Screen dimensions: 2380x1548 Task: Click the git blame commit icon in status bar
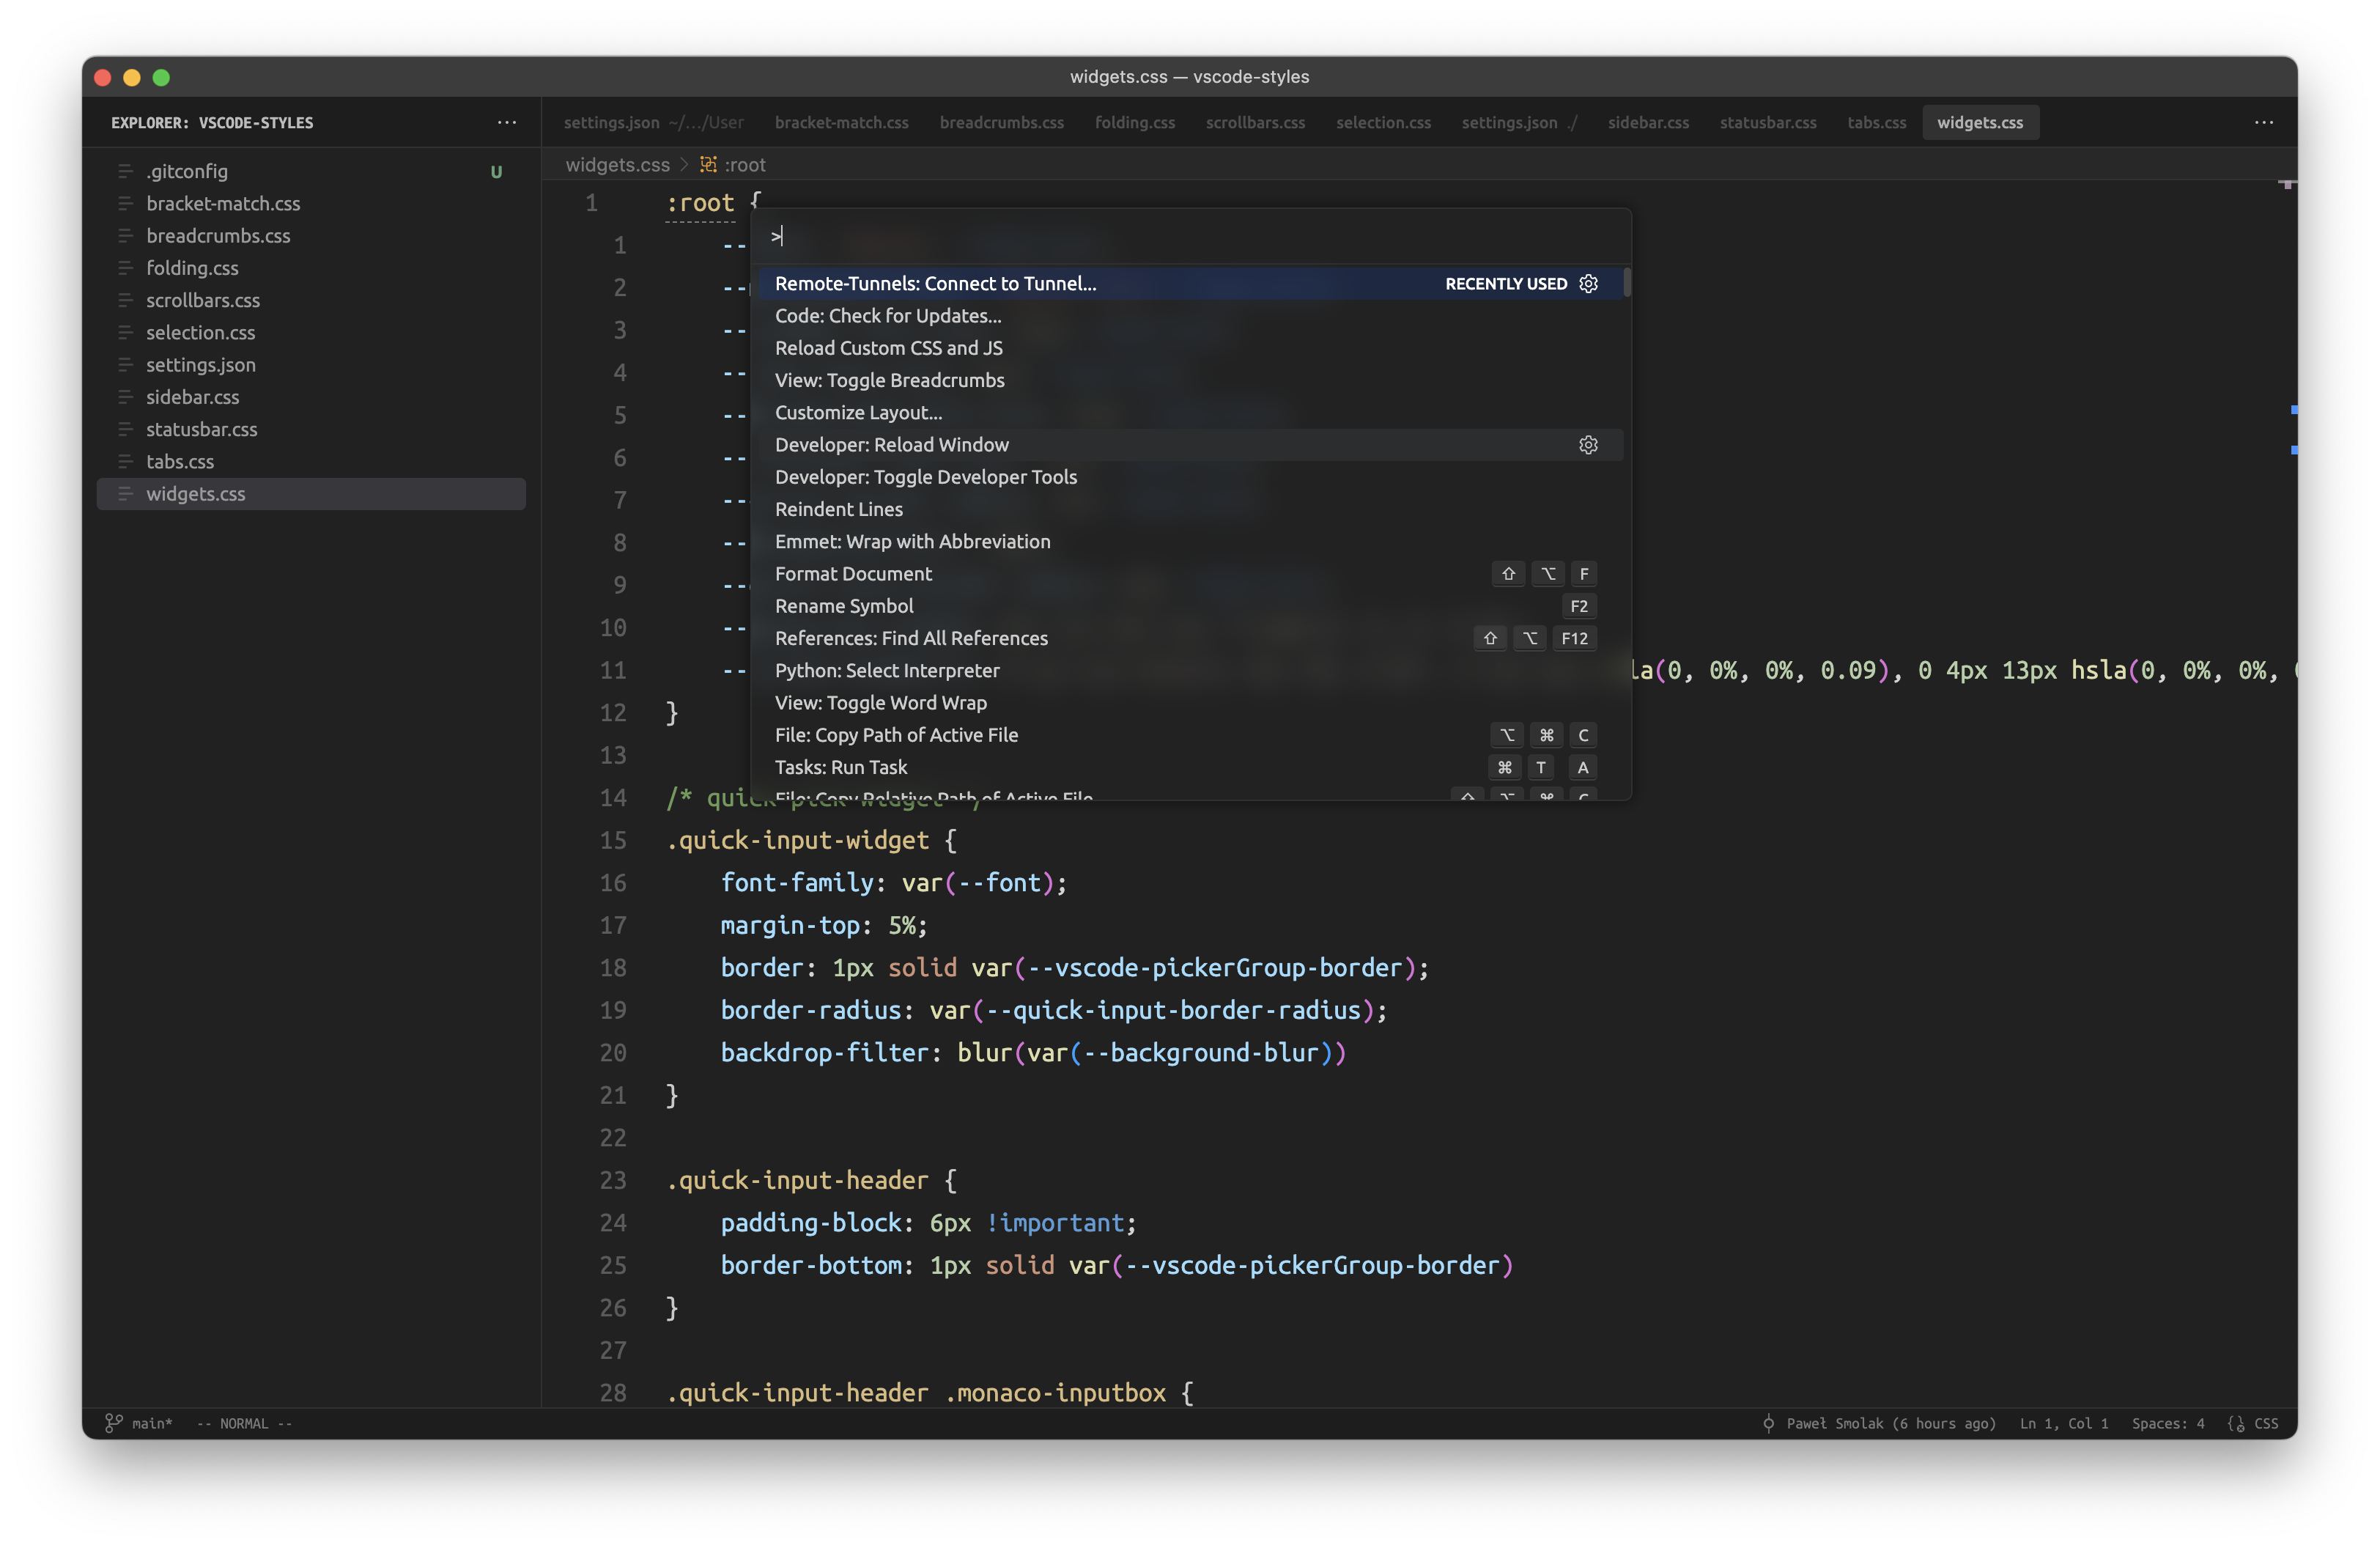tap(1768, 1423)
